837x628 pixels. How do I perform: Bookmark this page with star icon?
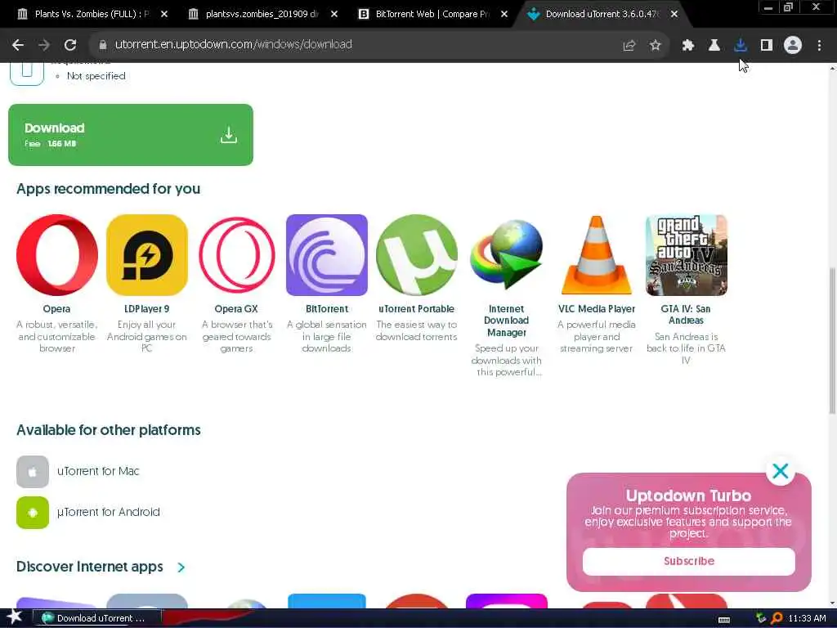(656, 46)
